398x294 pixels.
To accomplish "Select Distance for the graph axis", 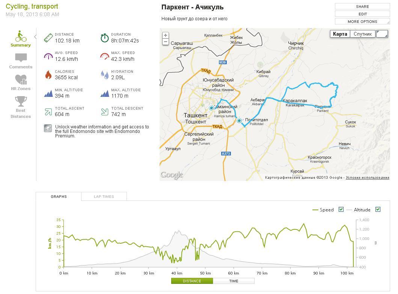I will tap(192, 281).
